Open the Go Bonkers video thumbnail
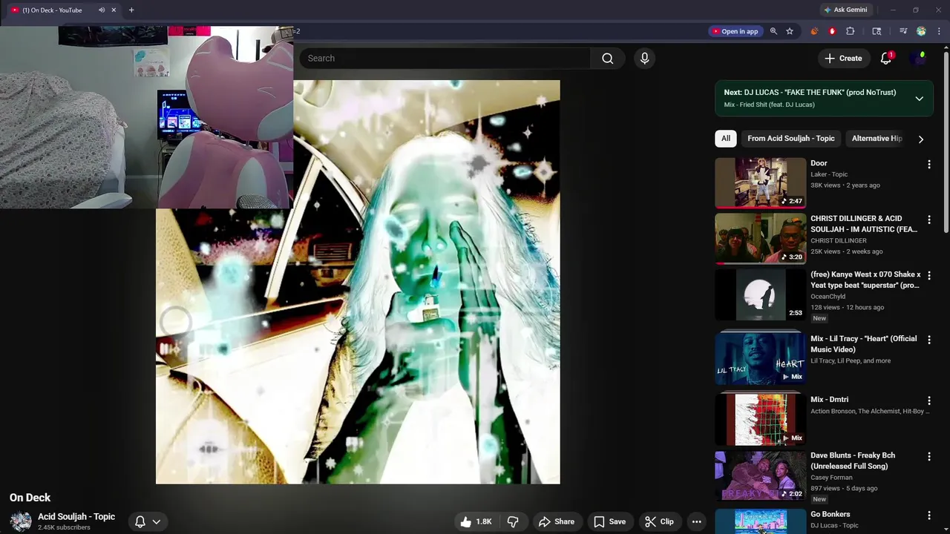This screenshot has width=950, height=534. (760, 521)
